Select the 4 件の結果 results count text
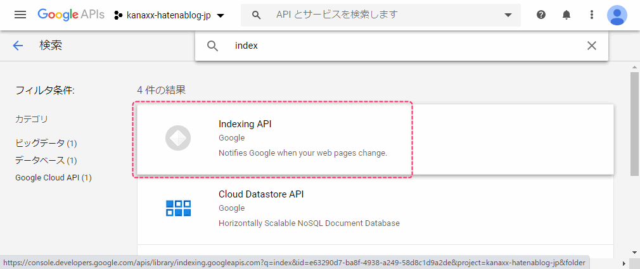The height and width of the screenshot is (269, 640). [162, 90]
